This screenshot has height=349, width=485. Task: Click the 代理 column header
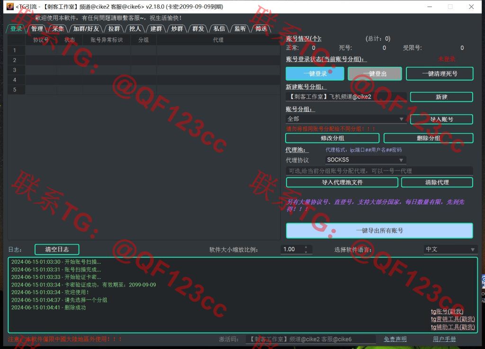(218, 40)
